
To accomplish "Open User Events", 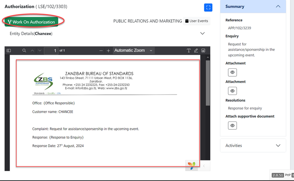I will coord(197,21).
